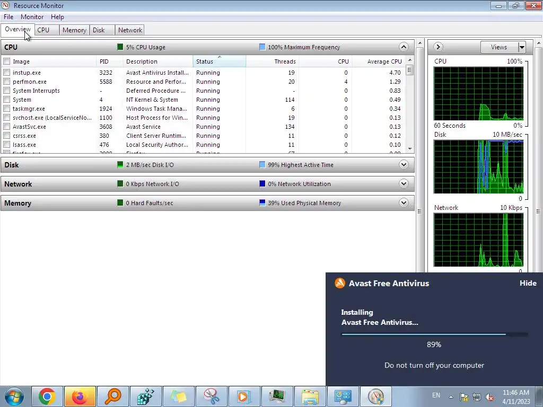Image resolution: width=543 pixels, height=407 pixels.
Task: Click the Windows Start orb
Action: point(14,396)
